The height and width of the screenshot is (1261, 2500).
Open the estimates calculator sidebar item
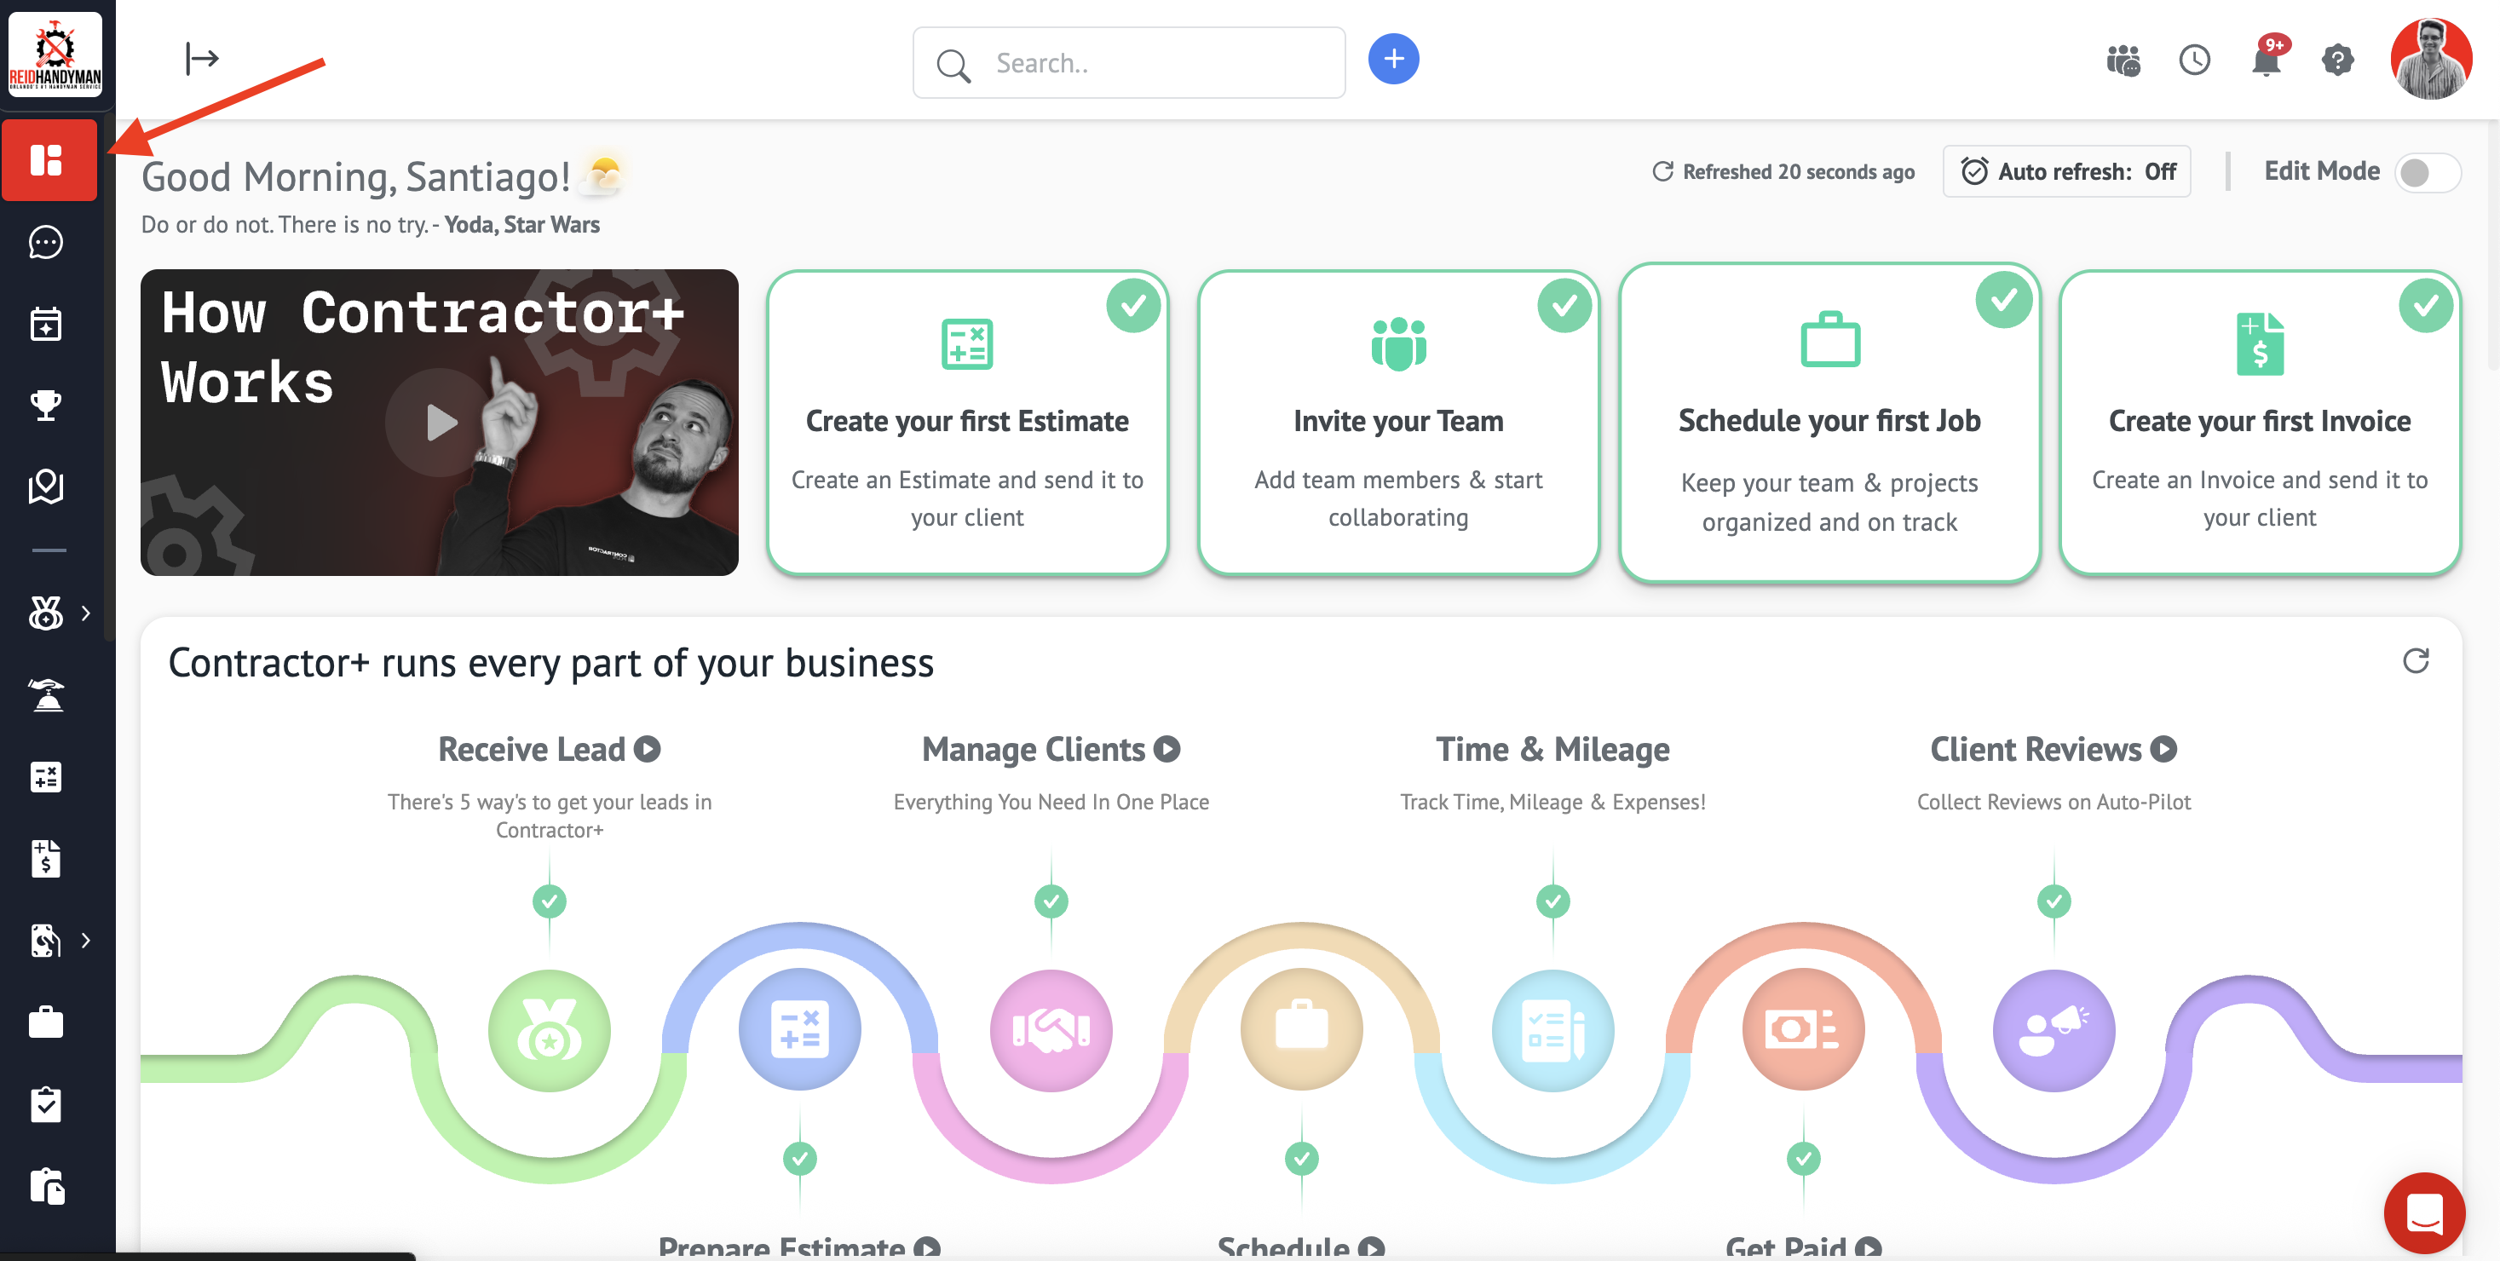(x=46, y=776)
